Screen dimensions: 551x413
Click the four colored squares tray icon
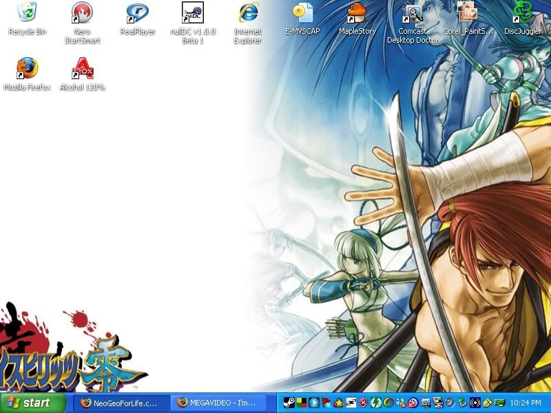(301, 403)
